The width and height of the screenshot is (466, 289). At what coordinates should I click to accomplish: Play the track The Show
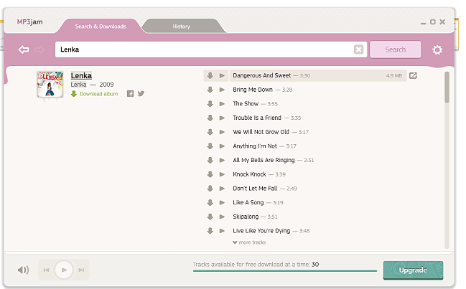coord(222,104)
